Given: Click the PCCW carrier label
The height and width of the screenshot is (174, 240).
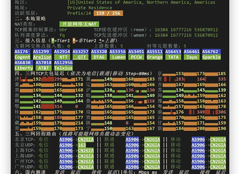Looking at the screenshot, I should click(136, 57).
